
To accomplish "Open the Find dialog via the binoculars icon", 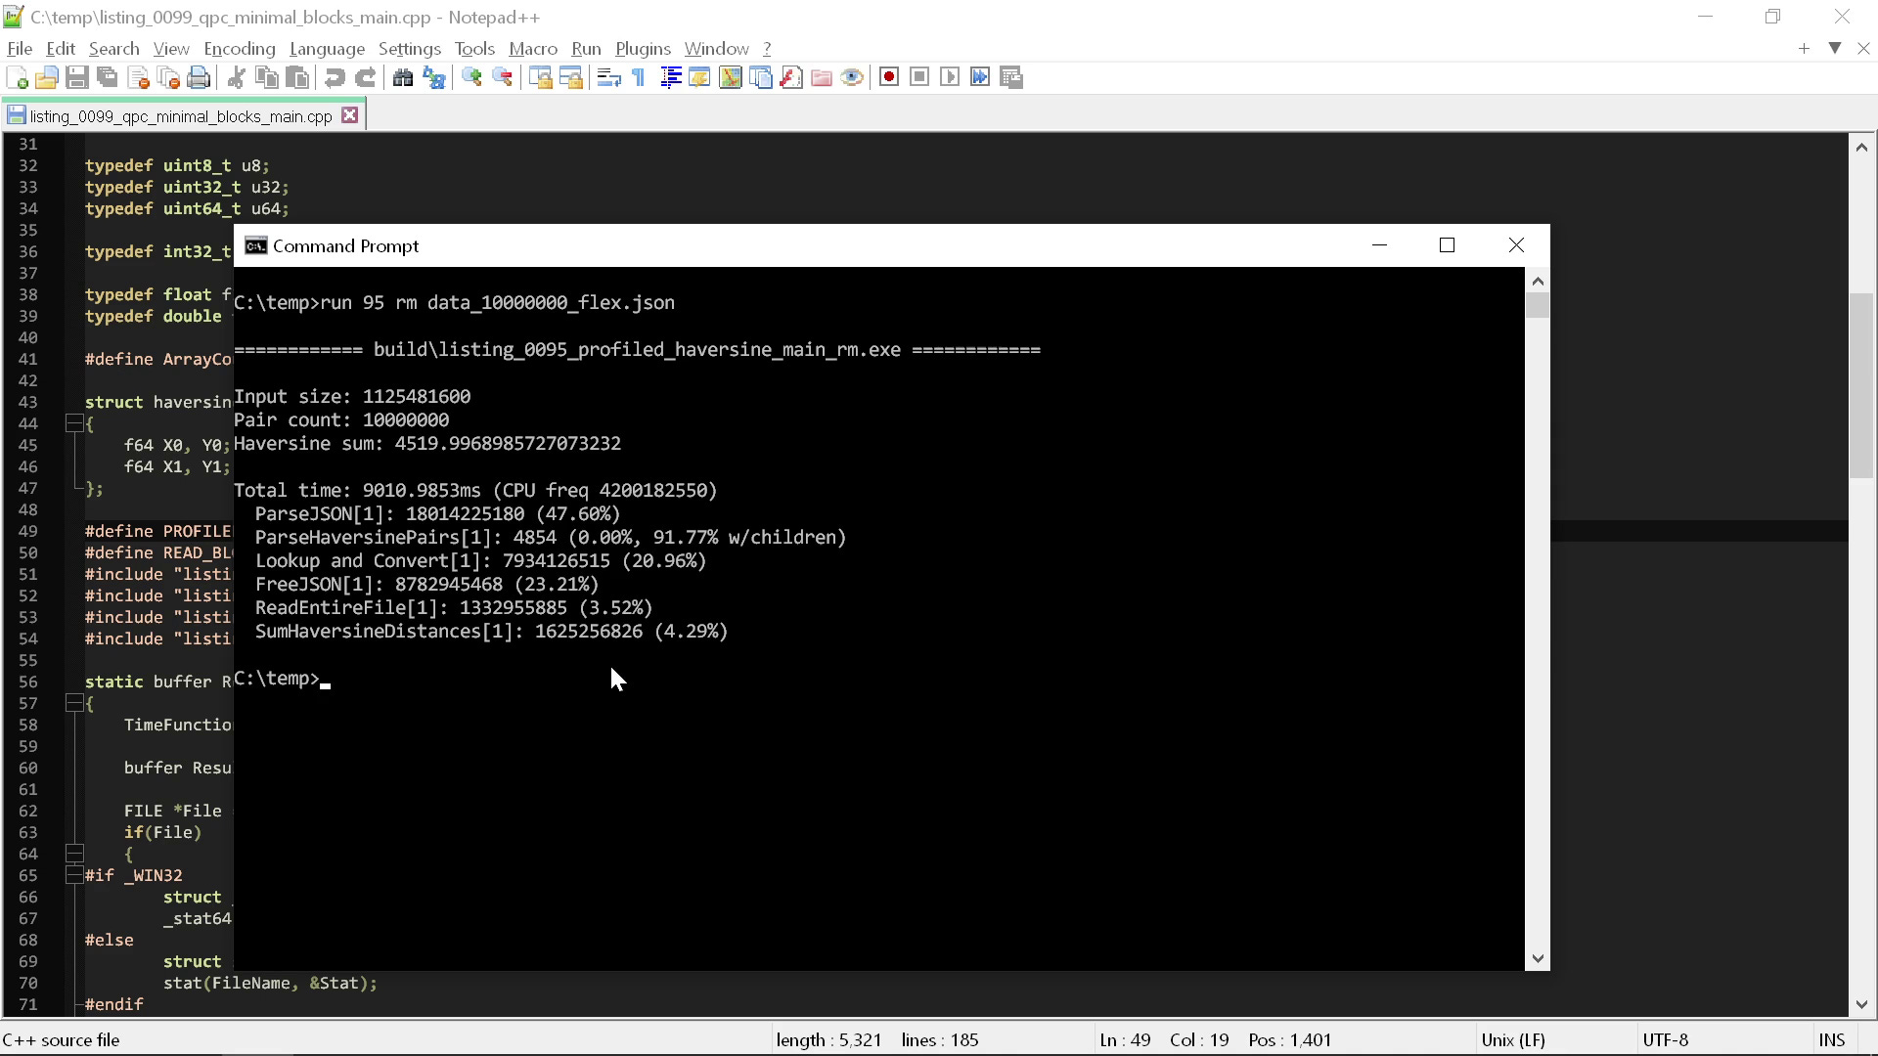I will tap(403, 76).
